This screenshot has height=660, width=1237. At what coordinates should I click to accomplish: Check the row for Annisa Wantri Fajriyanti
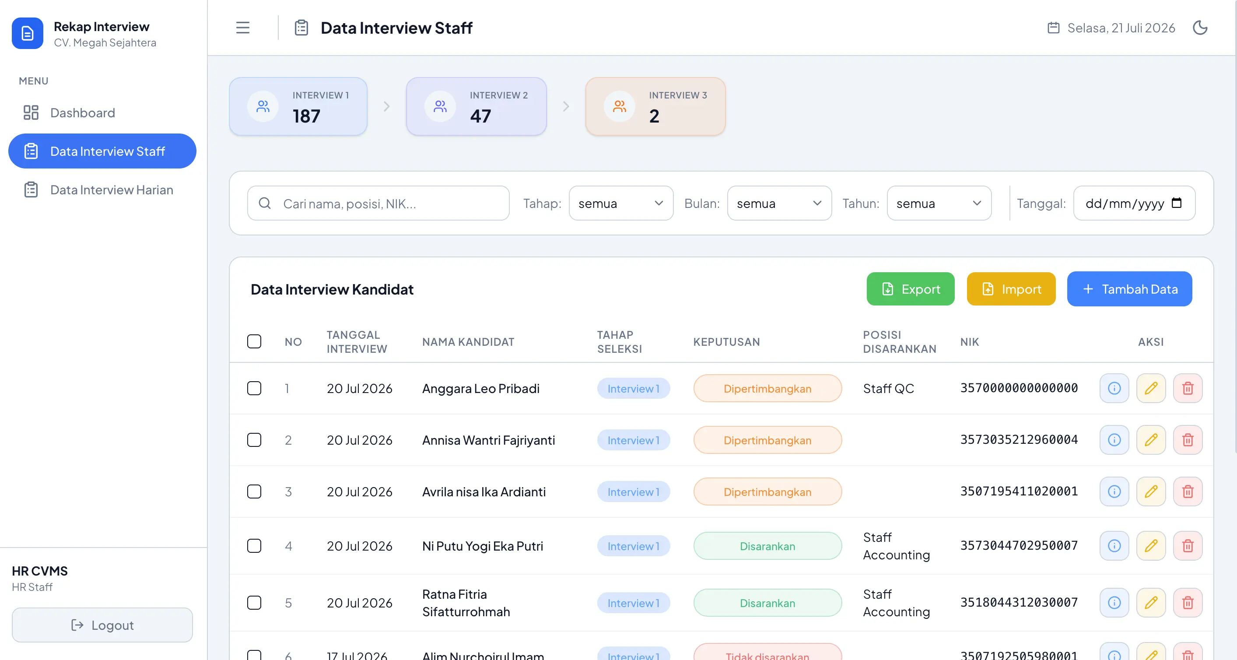tap(254, 440)
